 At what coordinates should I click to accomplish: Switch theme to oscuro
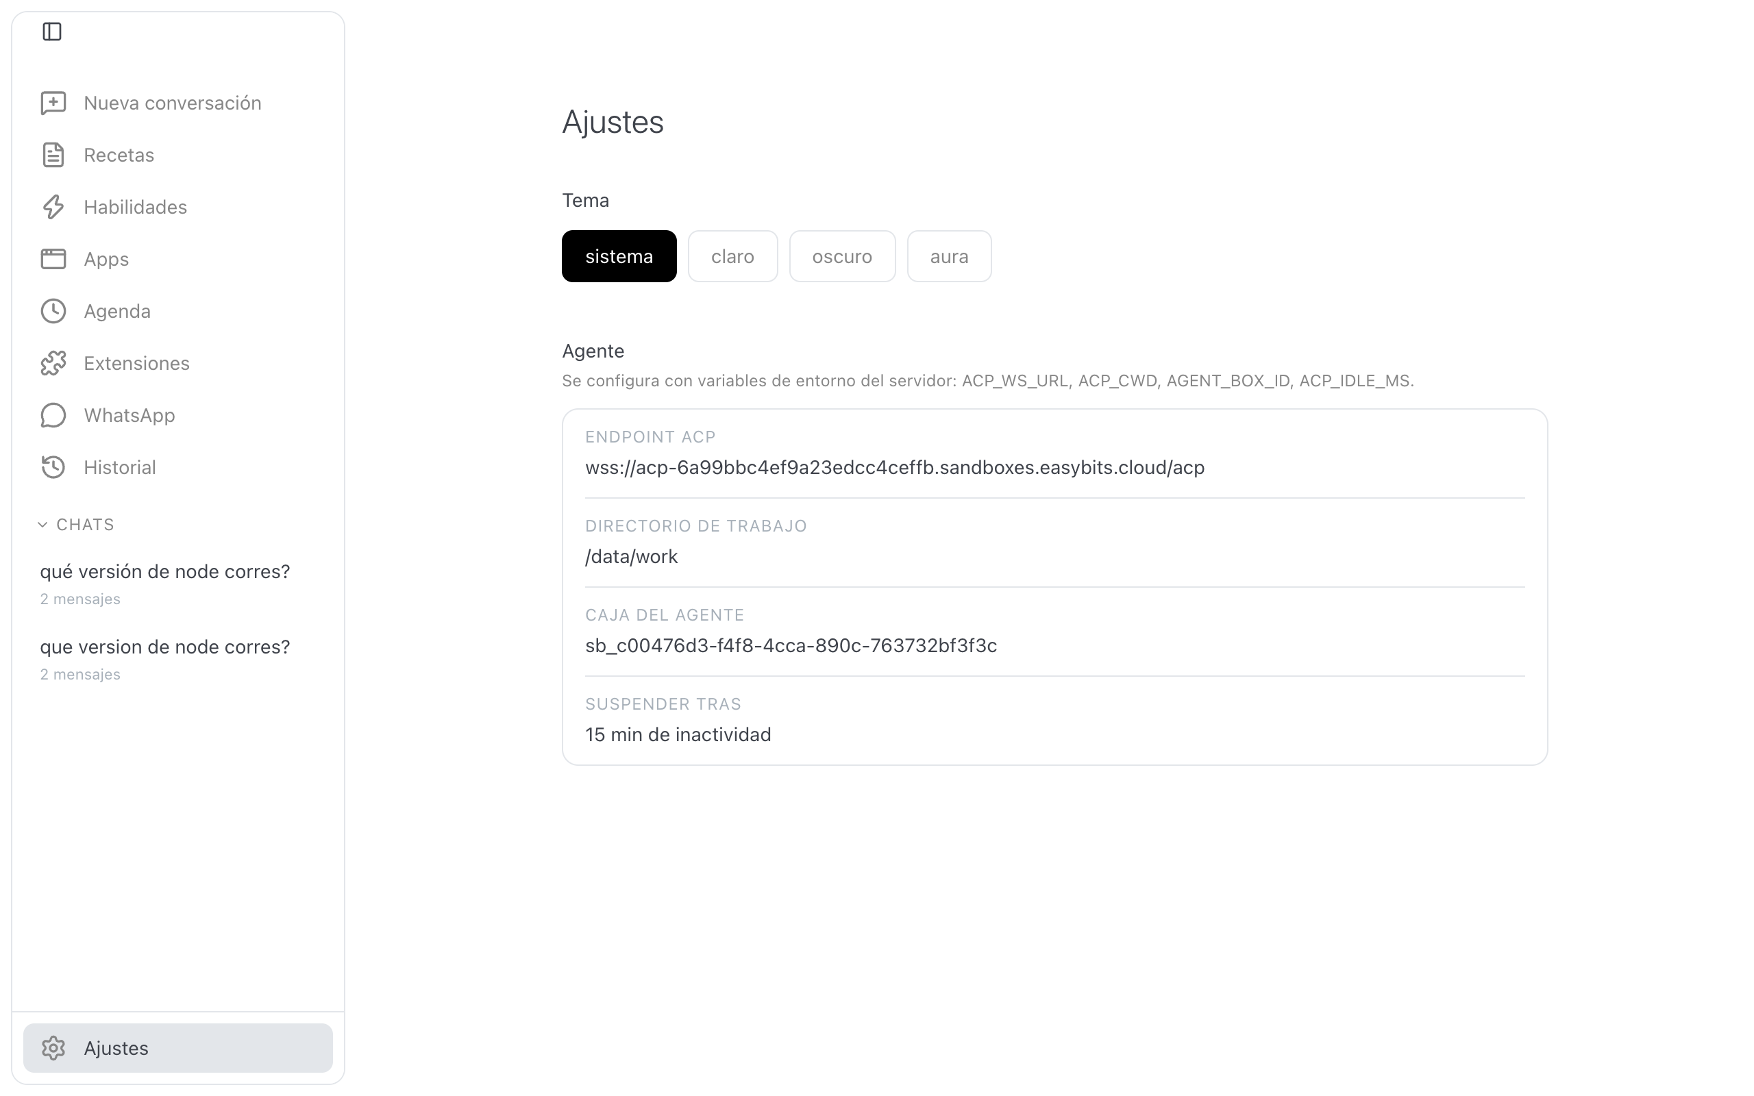(842, 257)
